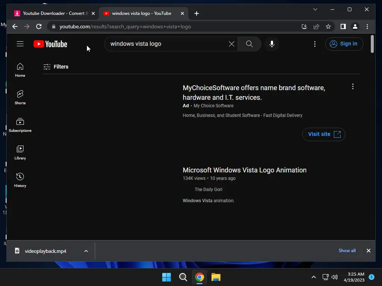Click the YouTube logo
Viewport: 382px width, 286px height.
click(50, 44)
